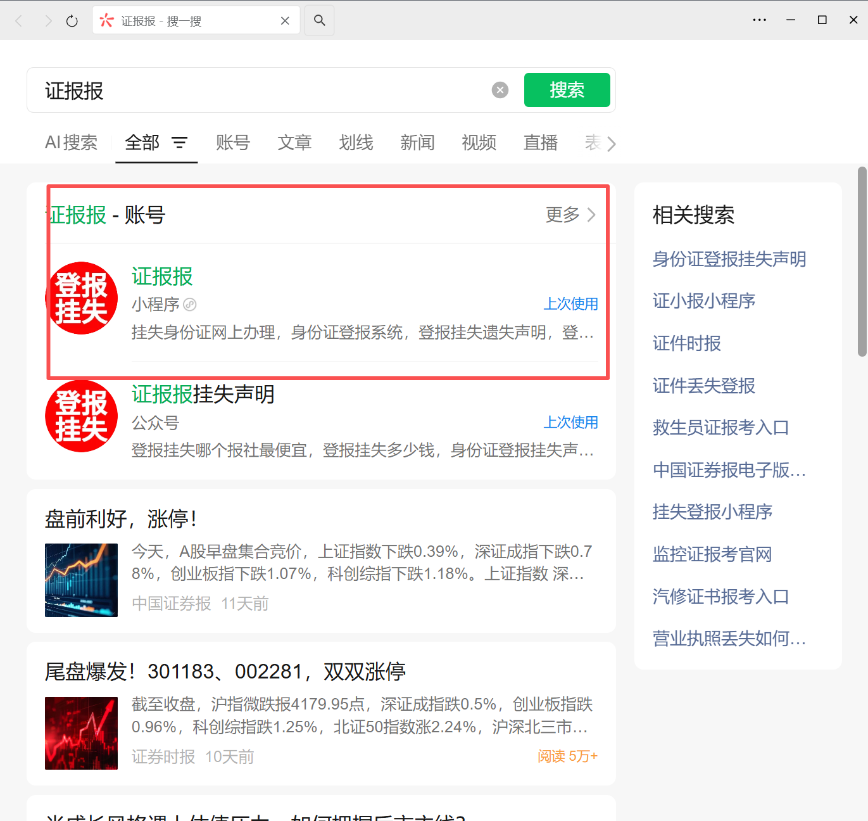Switch to 划线 tab
Viewport: 868px width, 821px height.
coord(356,143)
